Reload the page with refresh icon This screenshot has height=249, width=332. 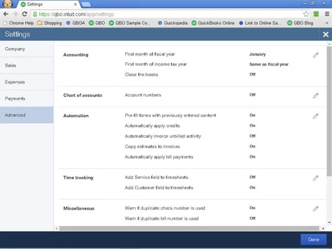(24, 14)
